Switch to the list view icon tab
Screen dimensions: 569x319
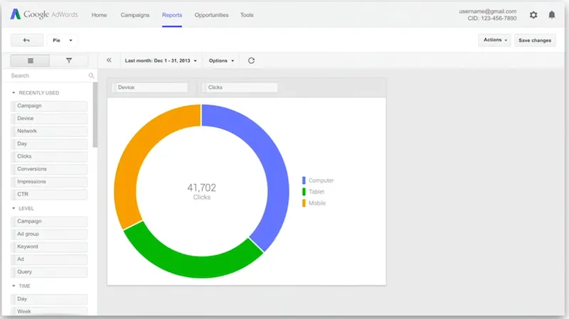(x=30, y=61)
